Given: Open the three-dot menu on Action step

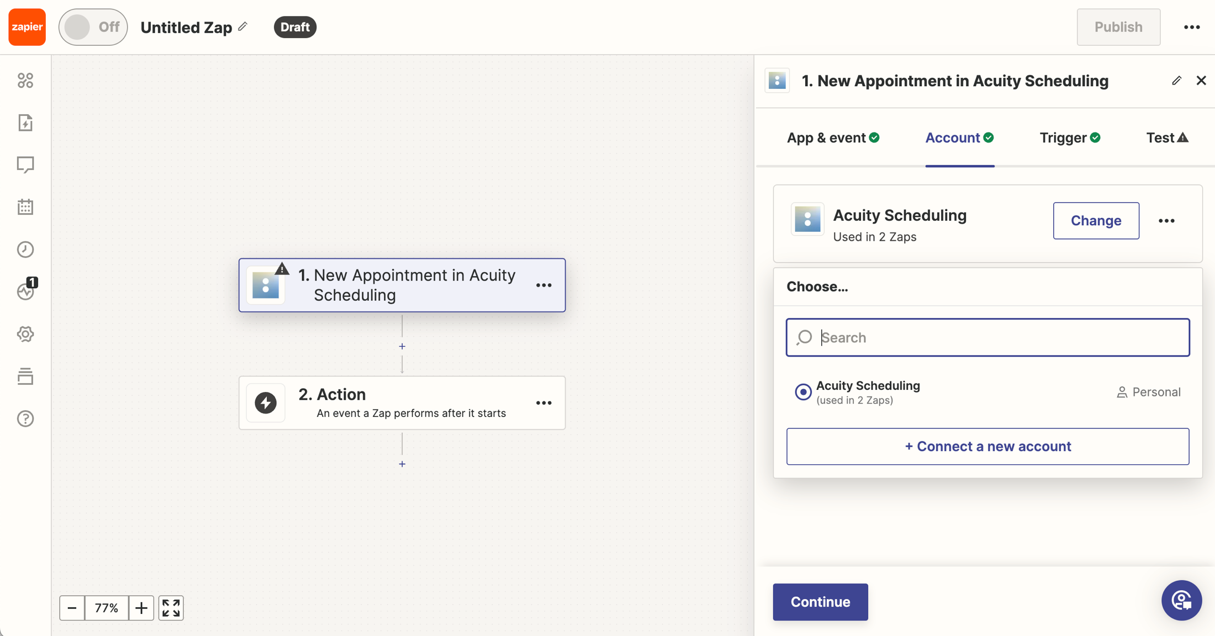Looking at the screenshot, I should [x=543, y=403].
